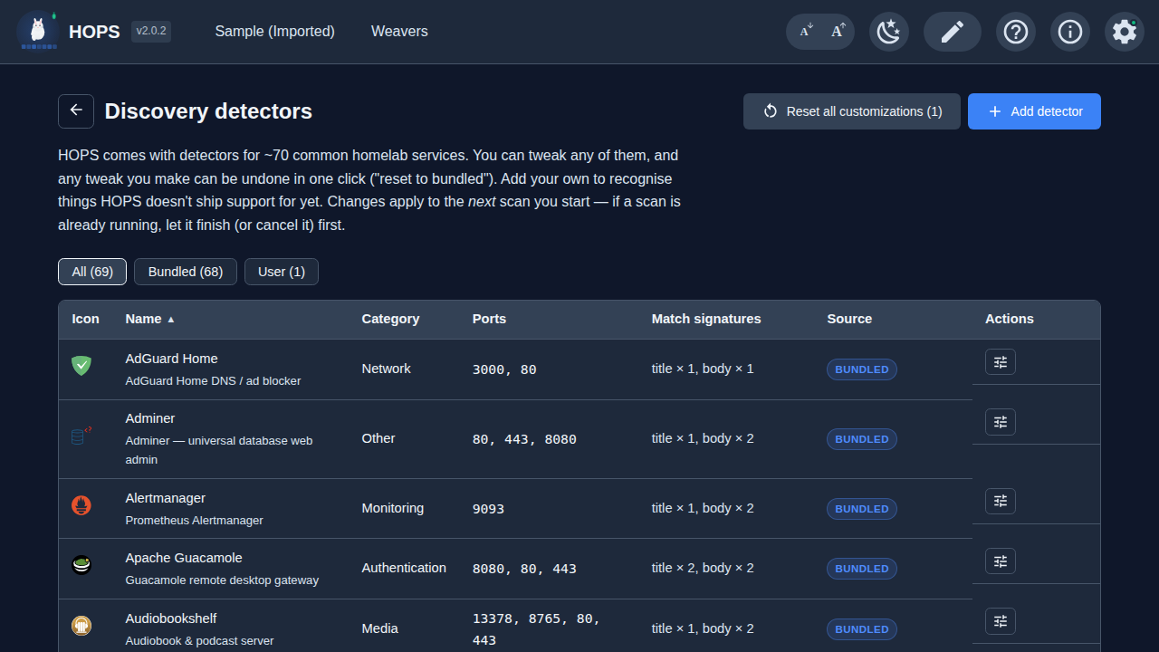The height and width of the screenshot is (652, 1159).
Task: Click BUNDLED badge in Apache Guacamole row
Action: 862,569
